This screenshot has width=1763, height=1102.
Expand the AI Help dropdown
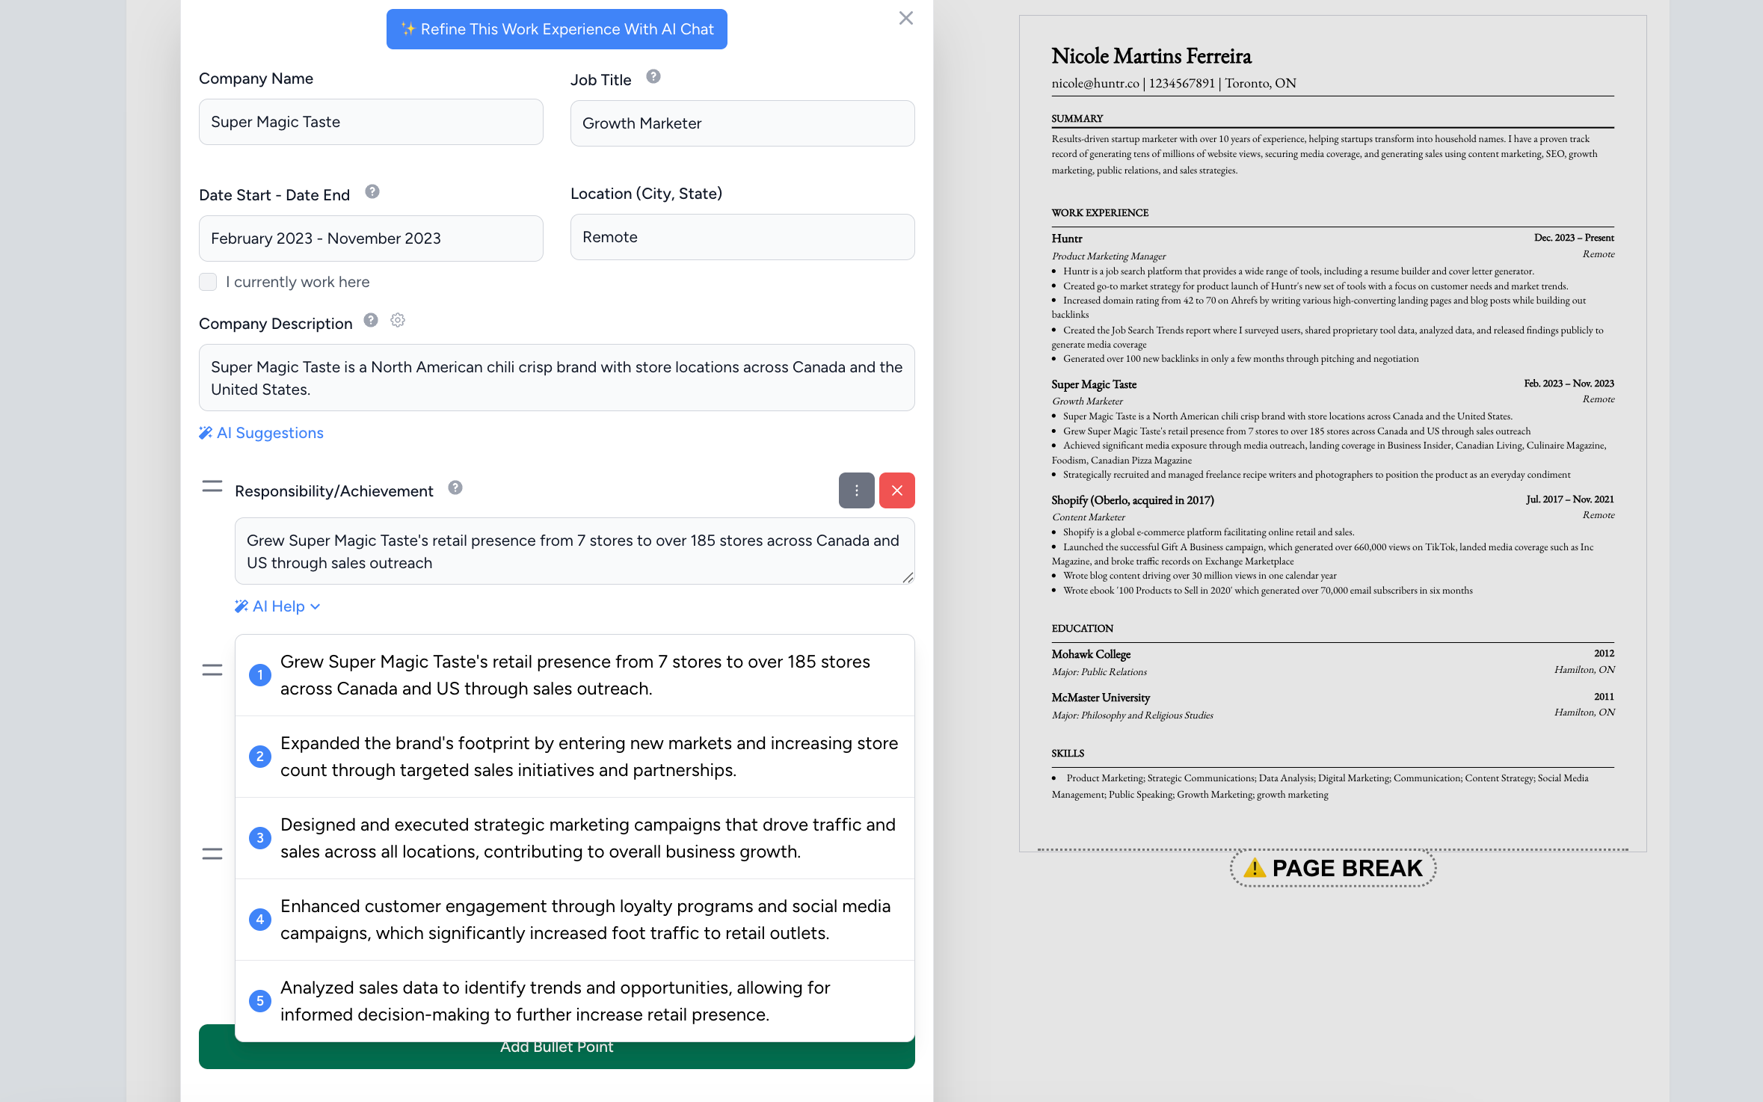click(278, 606)
